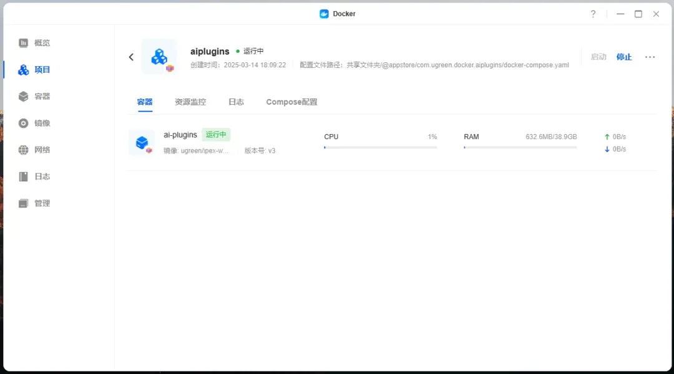
Task: Click the Docker window title text
Action: (344, 14)
